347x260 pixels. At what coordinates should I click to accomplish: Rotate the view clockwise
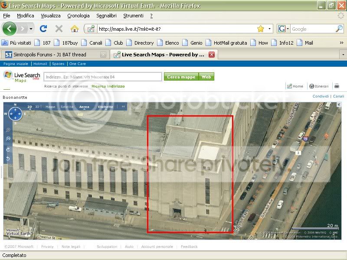point(8,149)
